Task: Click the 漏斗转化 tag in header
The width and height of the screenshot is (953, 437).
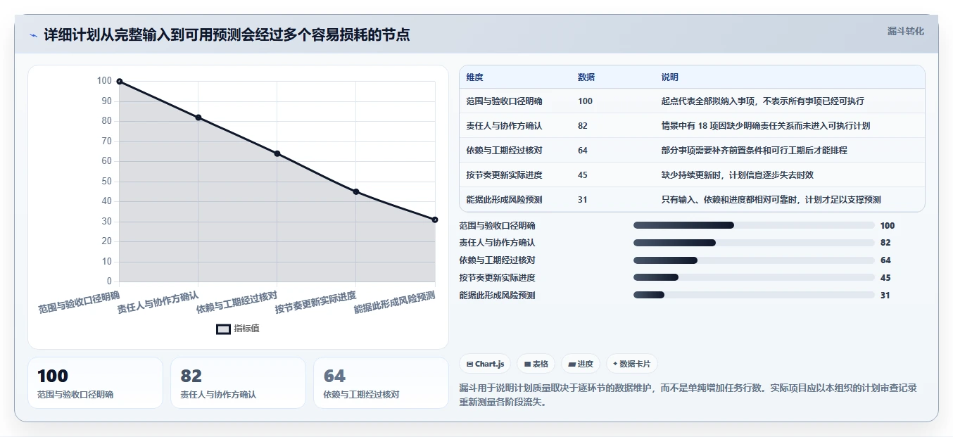Action: coord(905,32)
